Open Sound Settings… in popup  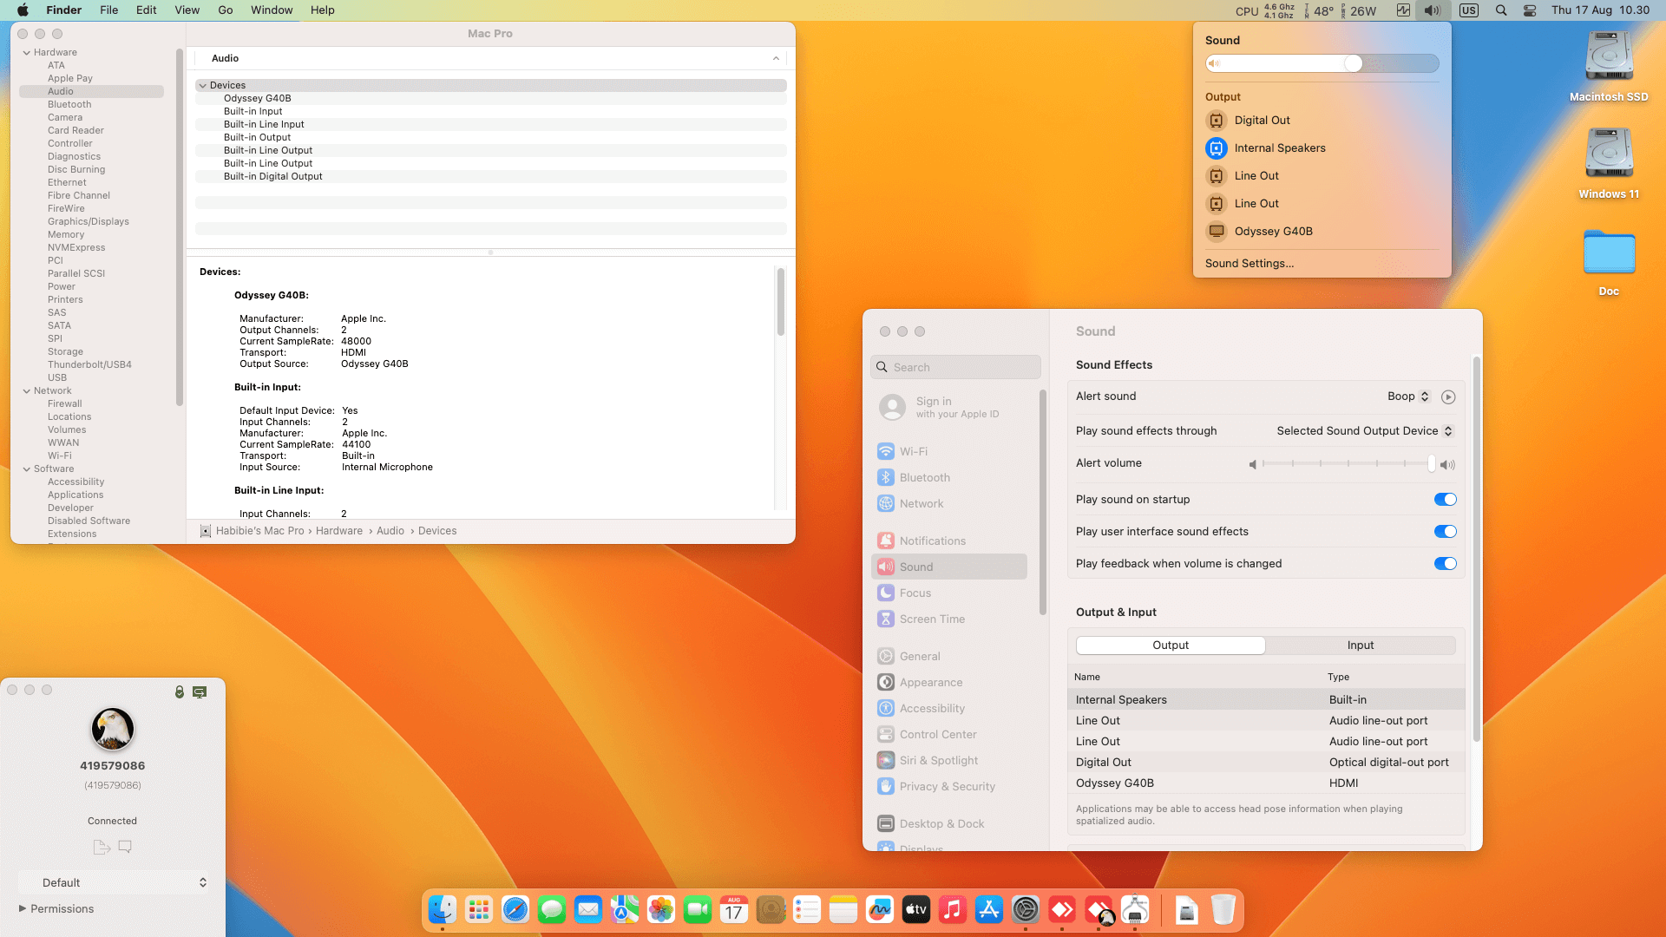point(1249,264)
